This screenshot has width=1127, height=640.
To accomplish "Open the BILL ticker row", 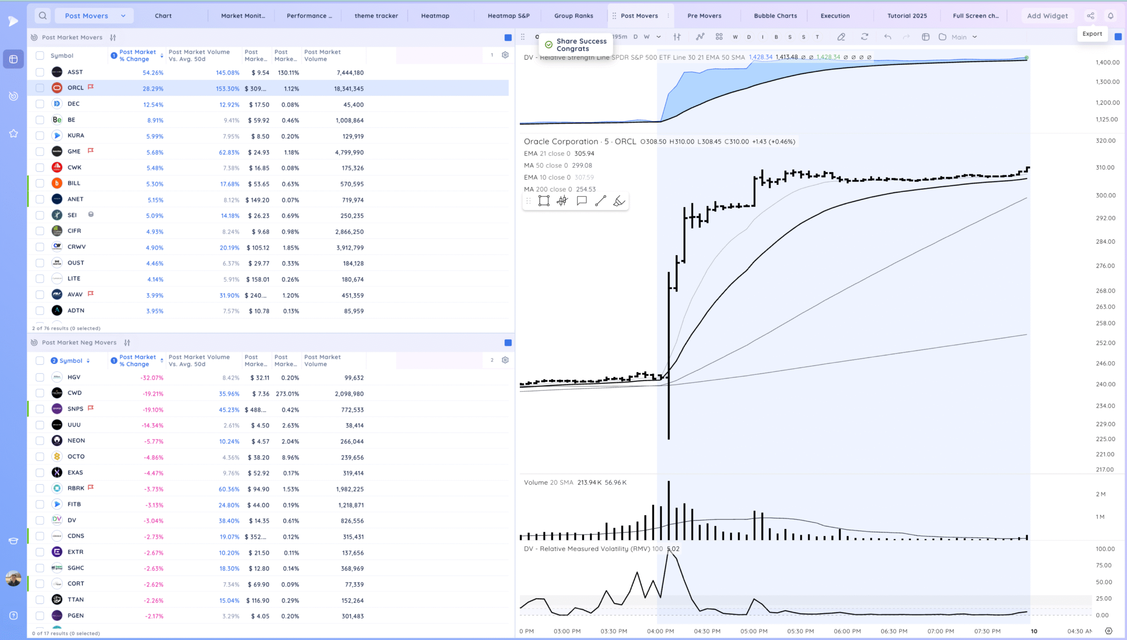I will 268,184.
